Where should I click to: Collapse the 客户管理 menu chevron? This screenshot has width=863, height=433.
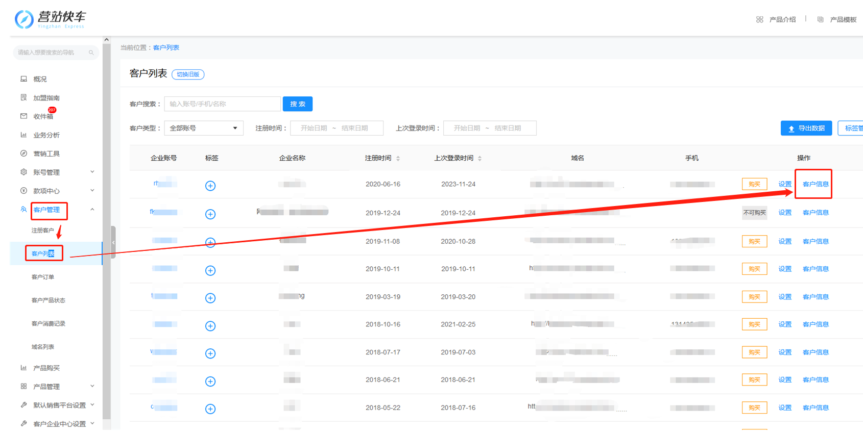tap(92, 209)
